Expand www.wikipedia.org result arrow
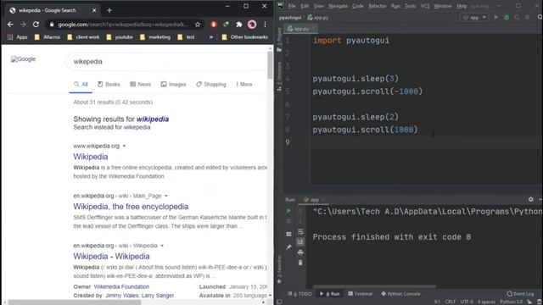The height and width of the screenshot is (305, 543). (x=124, y=146)
